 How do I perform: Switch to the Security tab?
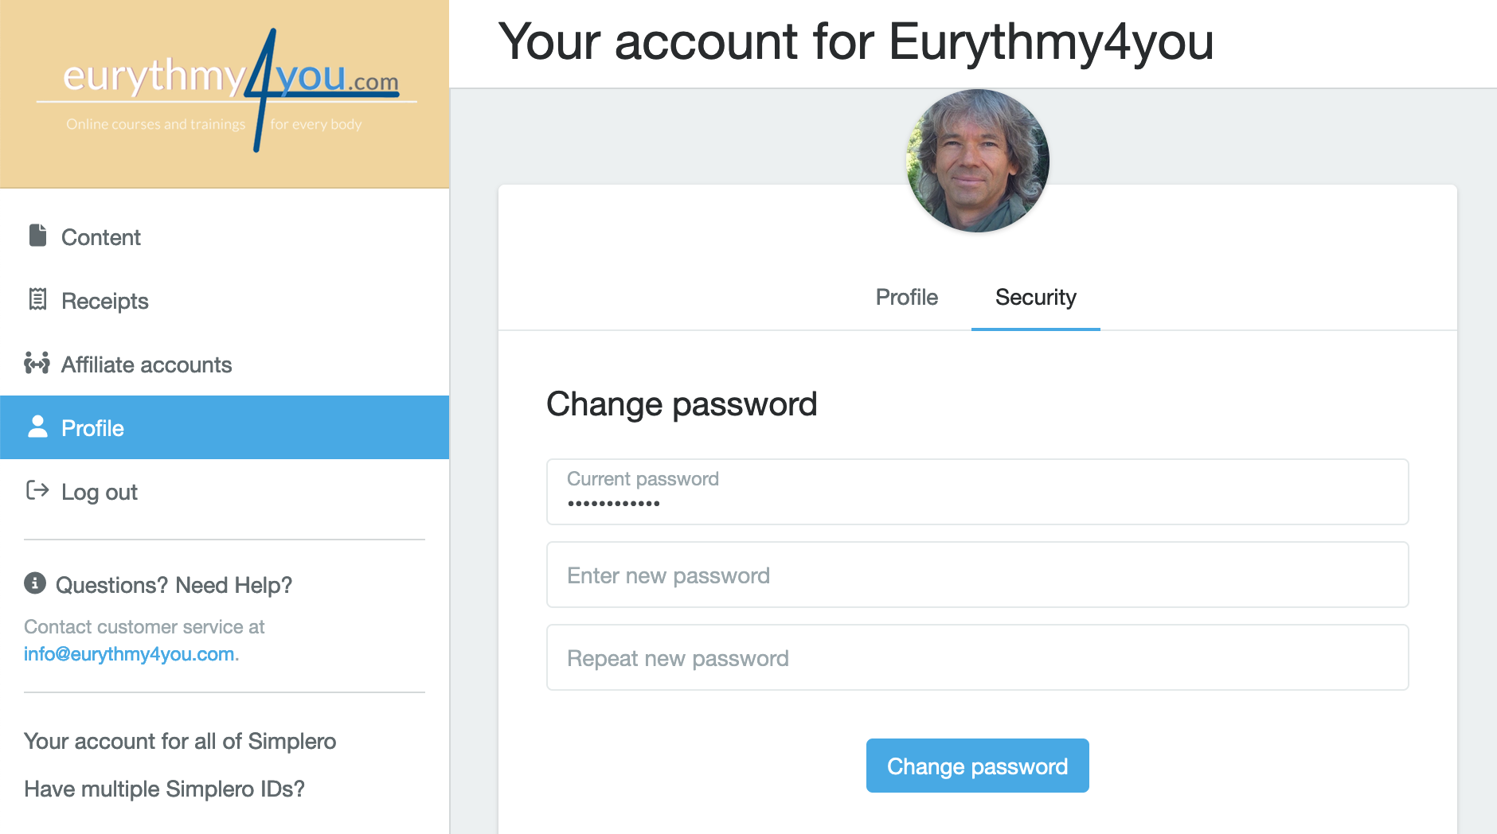click(x=1036, y=297)
